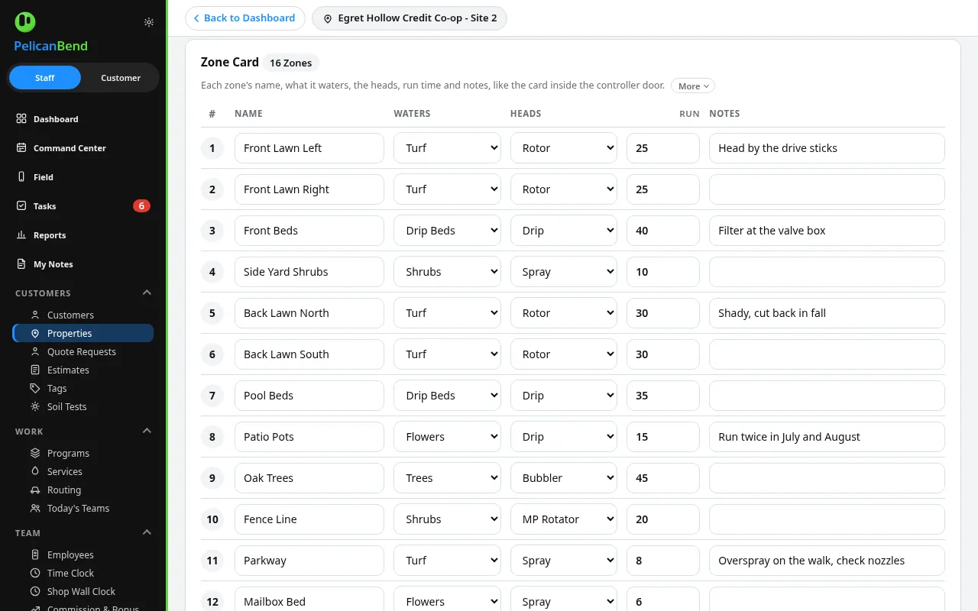Open Quote Requests page
The height and width of the screenshot is (611, 978).
click(83, 352)
